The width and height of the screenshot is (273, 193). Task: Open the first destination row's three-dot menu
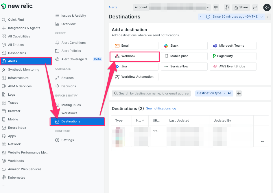pyautogui.click(x=263, y=131)
